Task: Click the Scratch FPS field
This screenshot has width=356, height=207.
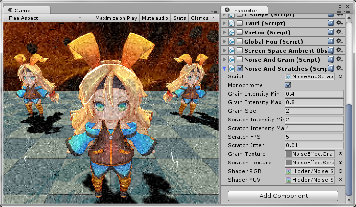Action: [x=314, y=137]
